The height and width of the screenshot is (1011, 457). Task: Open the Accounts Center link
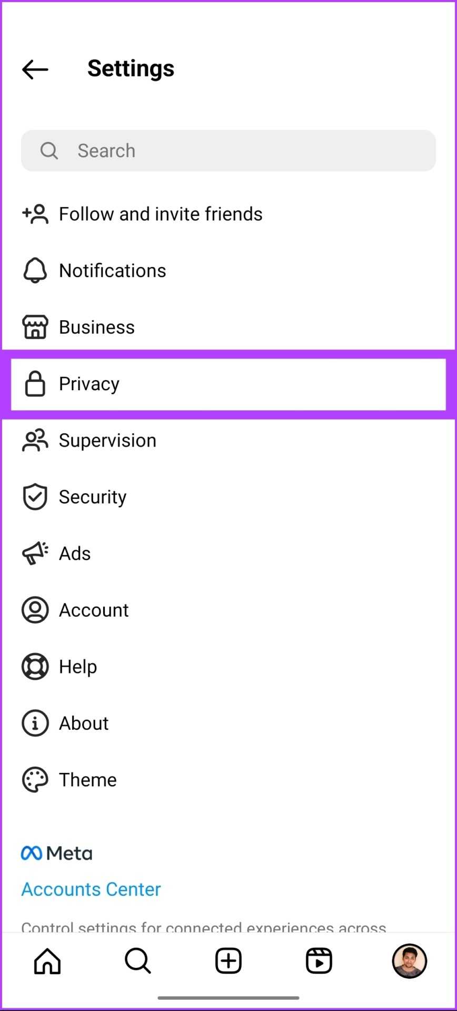click(91, 889)
